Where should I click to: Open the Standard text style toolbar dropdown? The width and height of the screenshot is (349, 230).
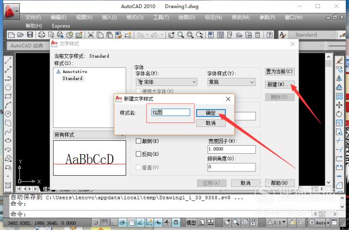[312, 35]
